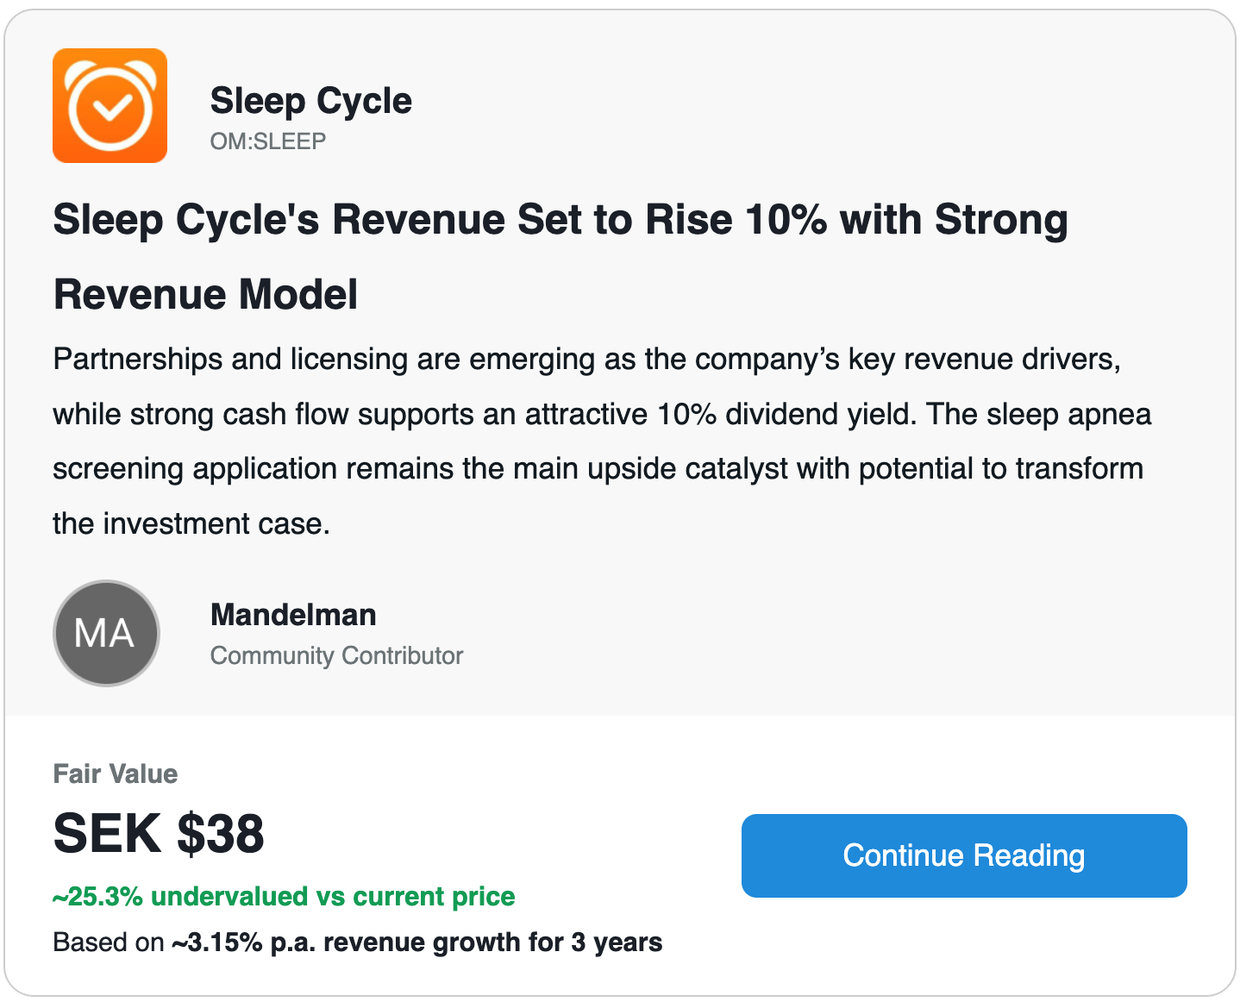Click the Fair Value label
The height and width of the screenshot is (1002, 1240).
click(x=116, y=773)
